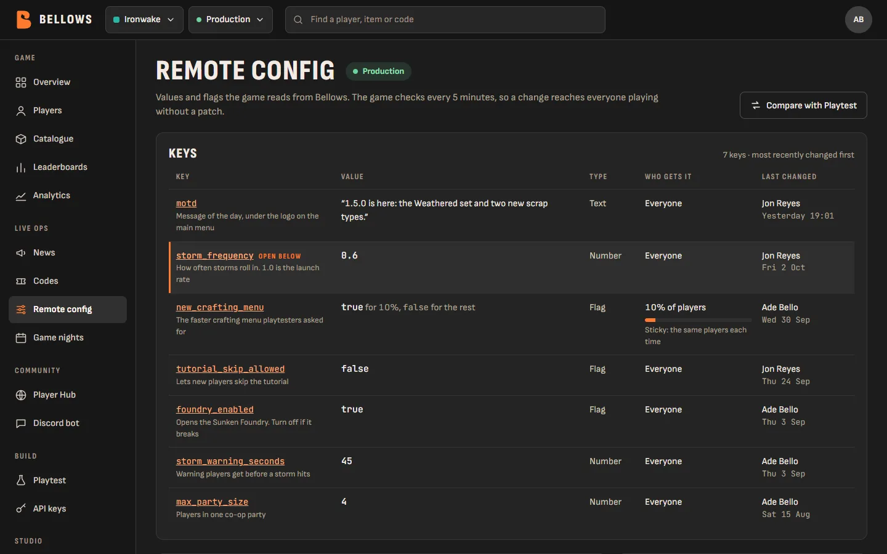Click the Playtest flask icon
The image size is (887, 554).
point(21,481)
